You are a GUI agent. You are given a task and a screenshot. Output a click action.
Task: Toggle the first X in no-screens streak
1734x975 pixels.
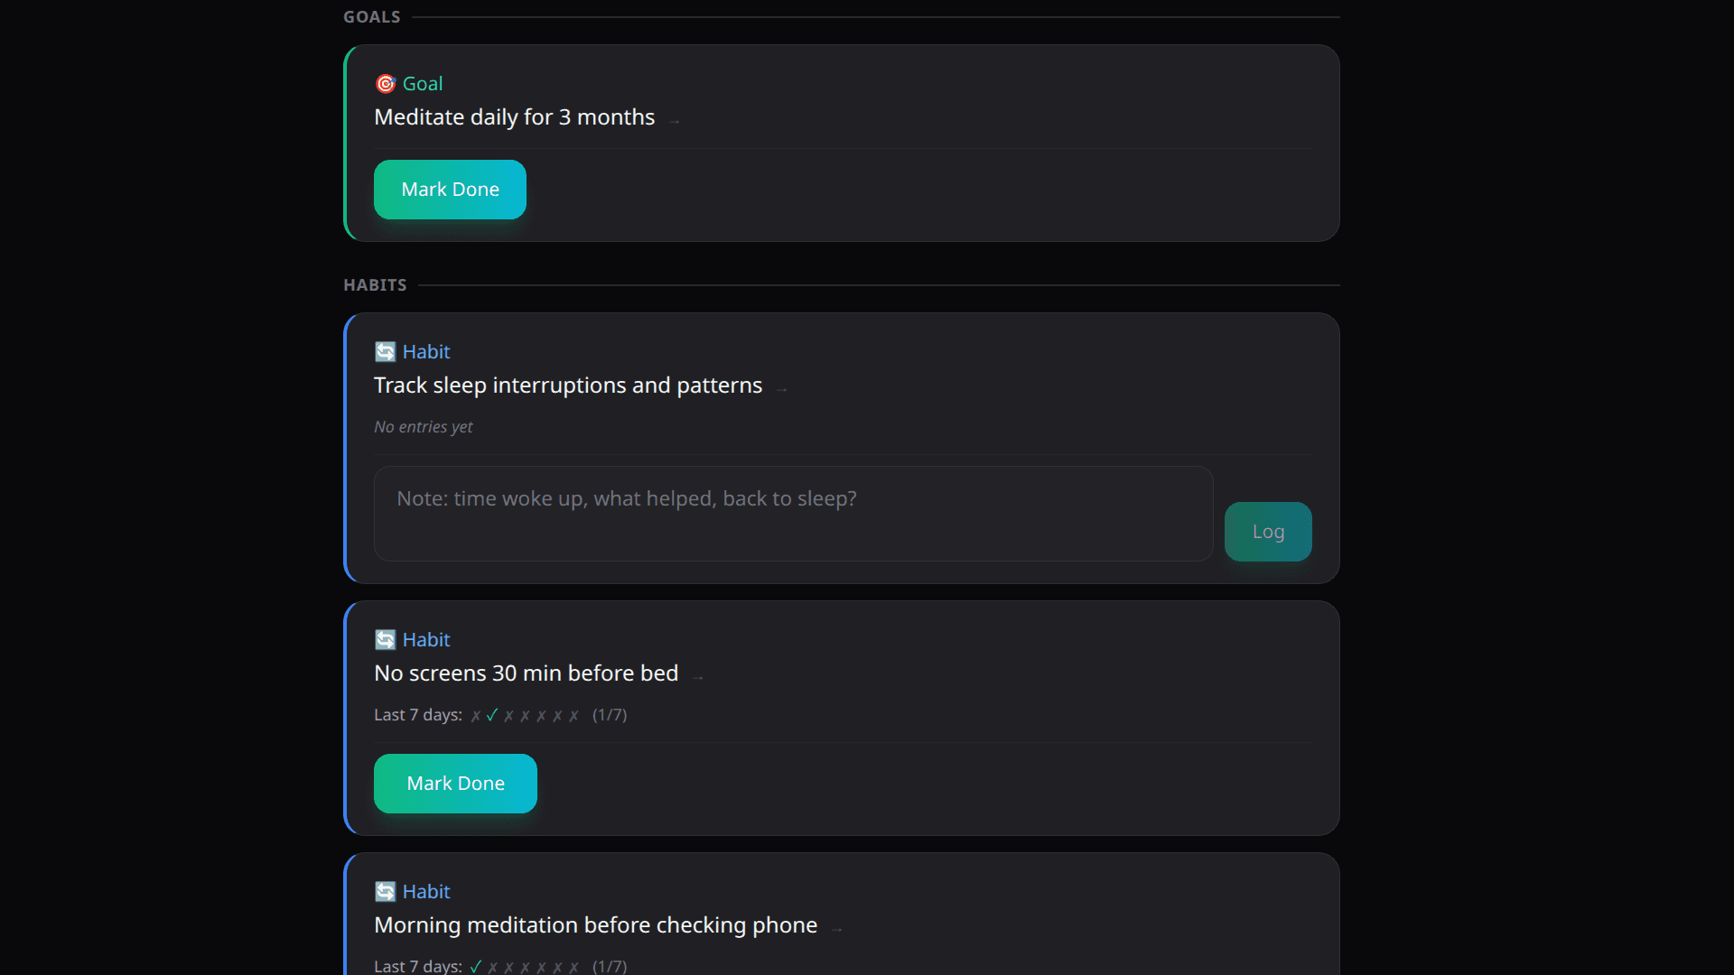coord(474,714)
